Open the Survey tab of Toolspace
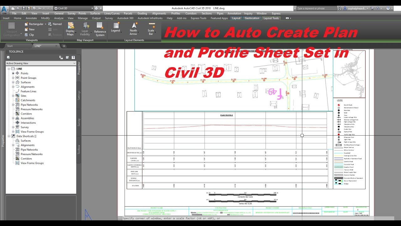The height and width of the screenshot is (226, 401). click(x=79, y=122)
